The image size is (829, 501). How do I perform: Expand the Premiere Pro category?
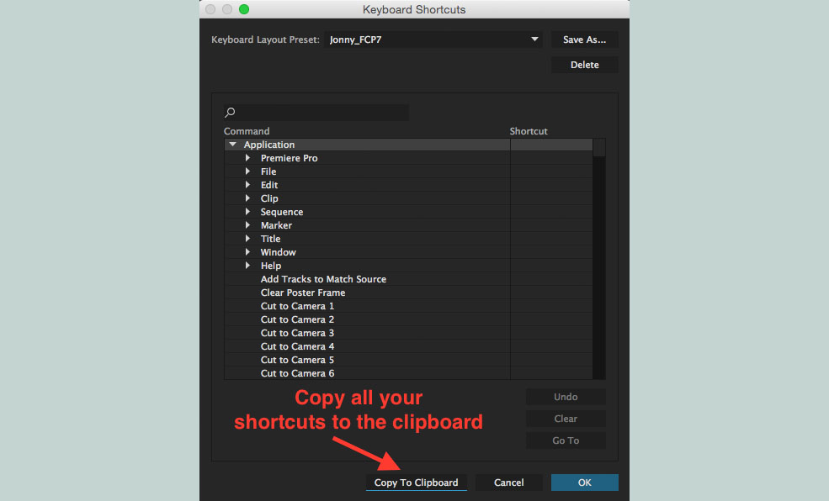[248, 157]
